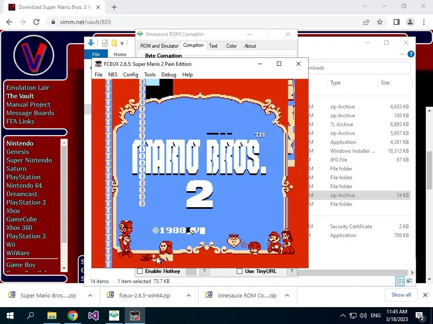This screenshot has height=324, width=433.
Task: Open the Emulation Lair link
Action: point(28,88)
